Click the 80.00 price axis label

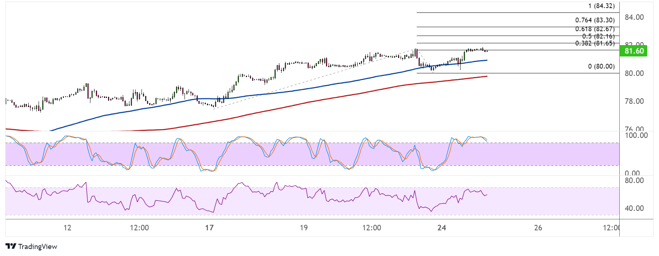tap(634, 73)
